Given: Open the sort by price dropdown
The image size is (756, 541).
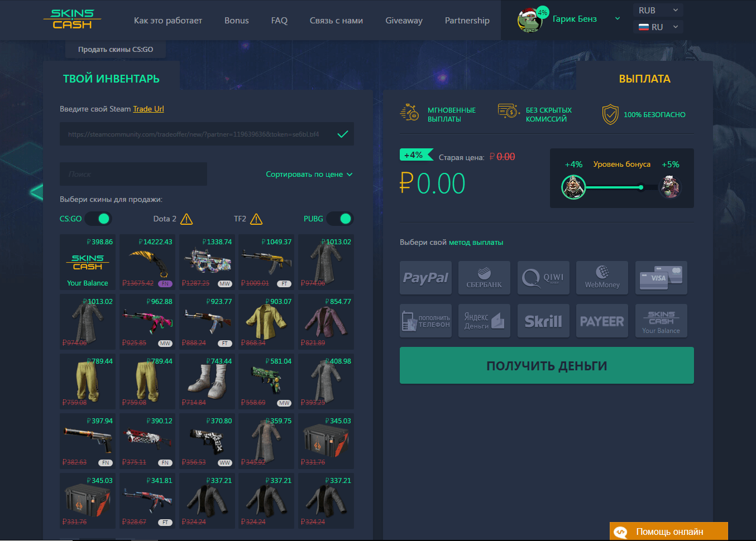Looking at the screenshot, I should [x=309, y=174].
